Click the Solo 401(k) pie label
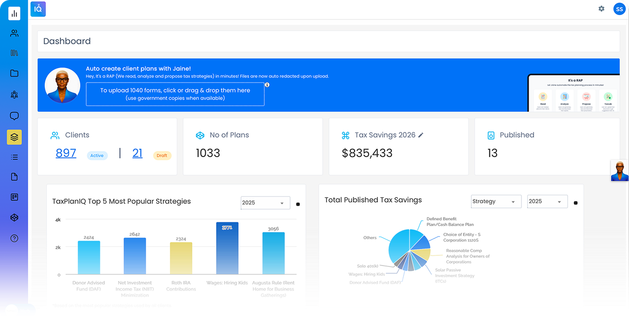 pos(368,266)
